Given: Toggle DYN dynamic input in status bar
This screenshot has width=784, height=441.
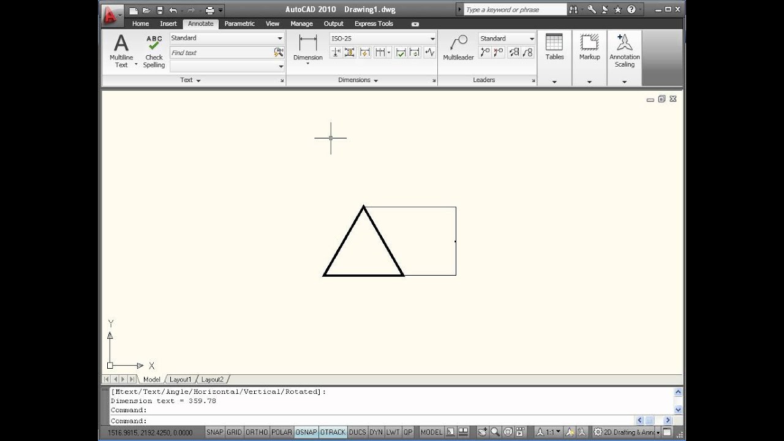Looking at the screenshot, I should pos(376,432).
